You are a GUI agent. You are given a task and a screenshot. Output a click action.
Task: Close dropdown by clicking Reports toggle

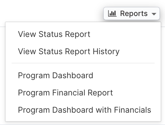tap(132, 14)
